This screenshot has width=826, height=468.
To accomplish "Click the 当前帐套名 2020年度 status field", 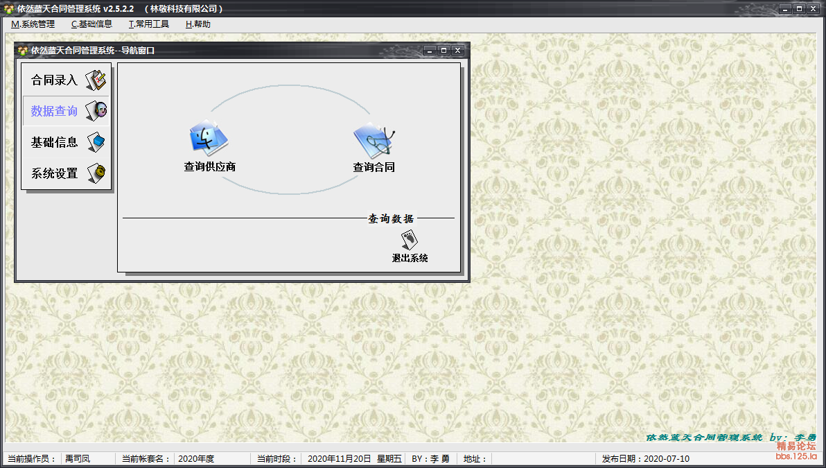I will click(211, 459).
